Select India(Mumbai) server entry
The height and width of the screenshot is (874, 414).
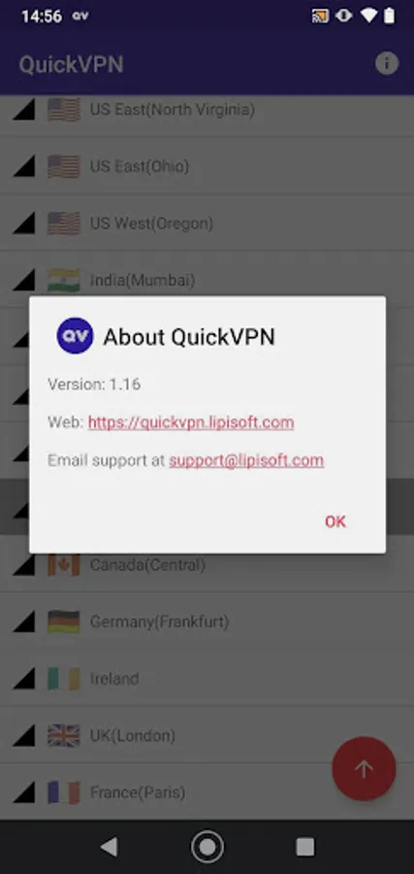[x=207, y=280]
